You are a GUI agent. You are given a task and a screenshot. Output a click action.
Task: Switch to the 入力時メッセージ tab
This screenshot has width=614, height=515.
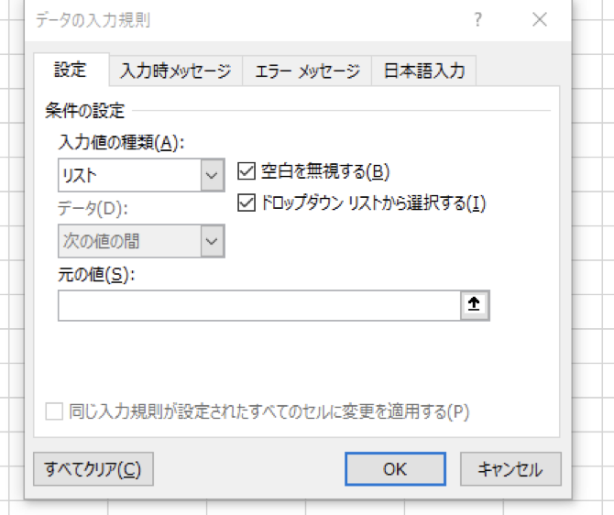click(175, 71)
